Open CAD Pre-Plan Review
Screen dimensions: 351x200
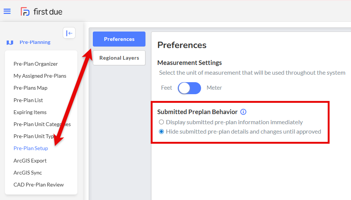[x=38, y=185]
